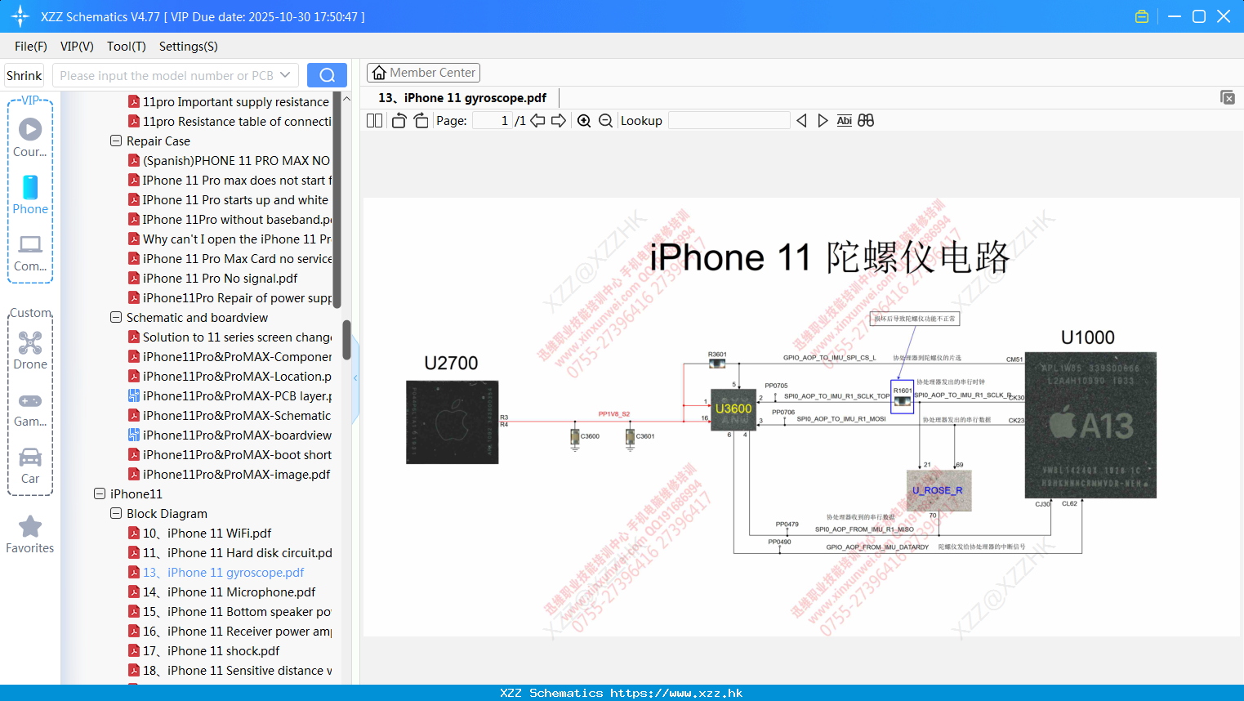The height and width of the screenshot is (701, 1244).
Task: Open iPhone11Pro&ProMAX-boot short file
Action: pyautogui.click(x=230, y=454)
